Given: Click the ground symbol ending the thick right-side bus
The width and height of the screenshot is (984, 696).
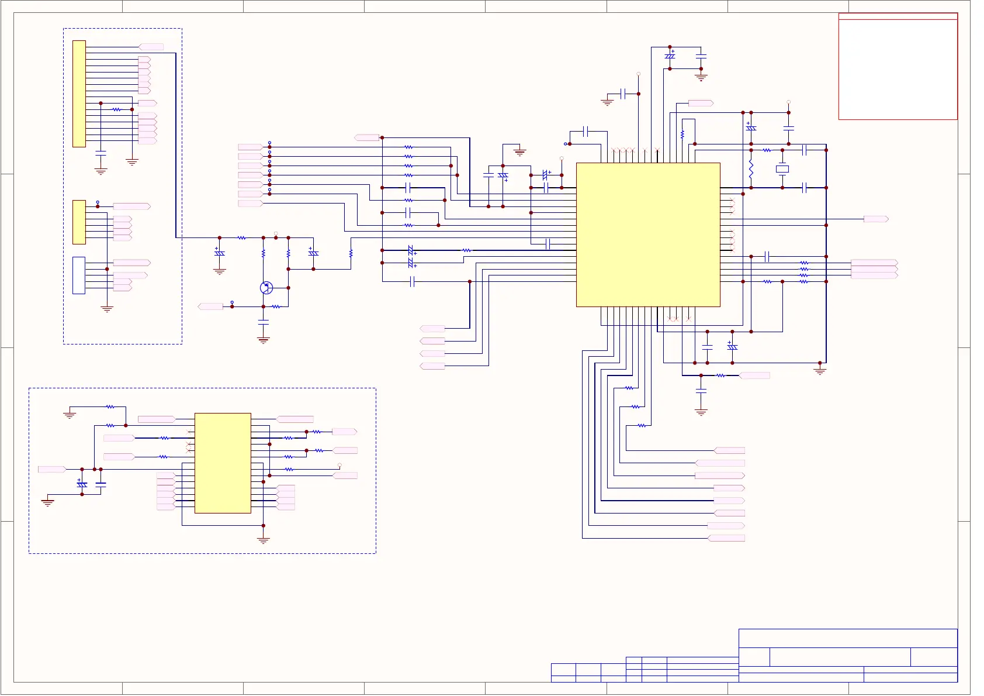Looking at the screenshot, I should [820, 371].
